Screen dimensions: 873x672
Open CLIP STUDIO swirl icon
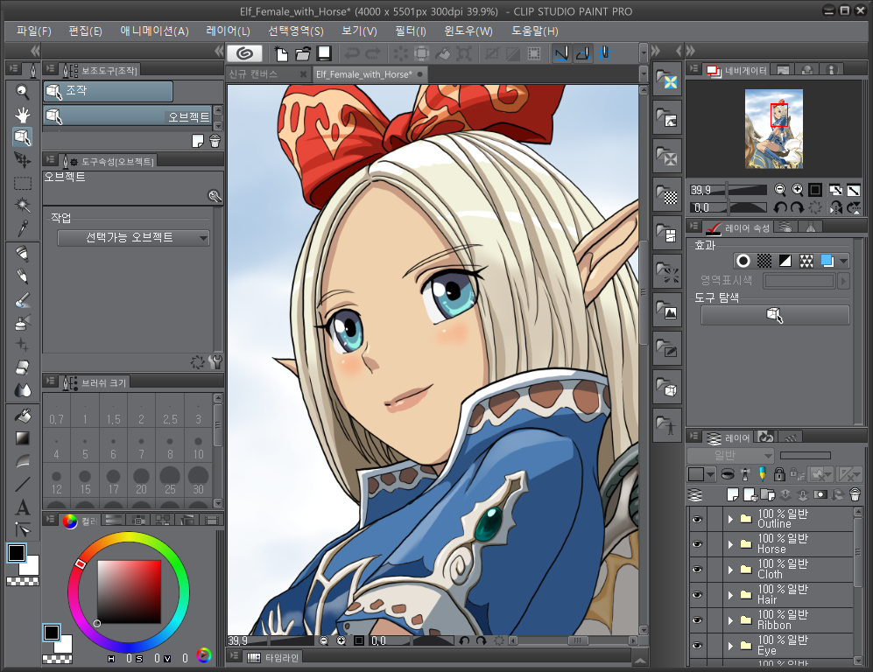click(x=245, y=53)
